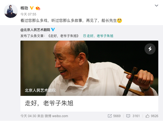Expand the post options chevron menu
The height and width of the screenshot is (121, 163).
[x=156, y=6]
